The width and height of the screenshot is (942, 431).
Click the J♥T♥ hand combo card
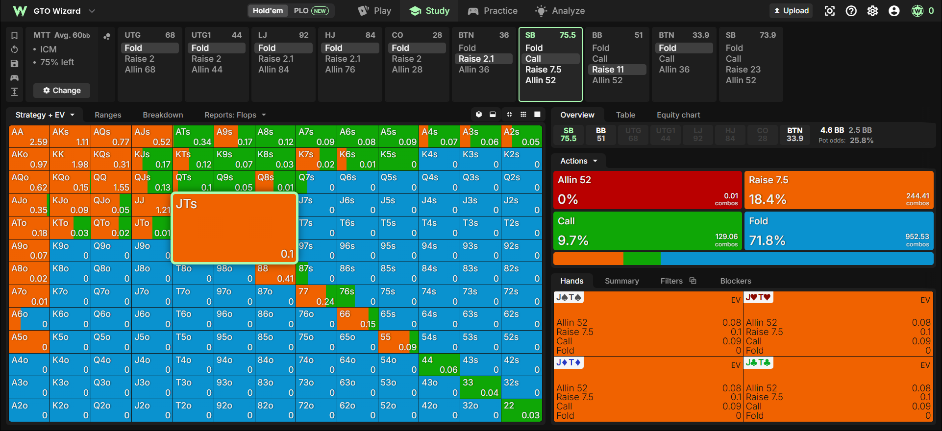(838, 324)
